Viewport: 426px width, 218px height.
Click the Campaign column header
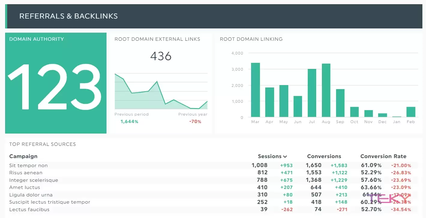point(23,156)
